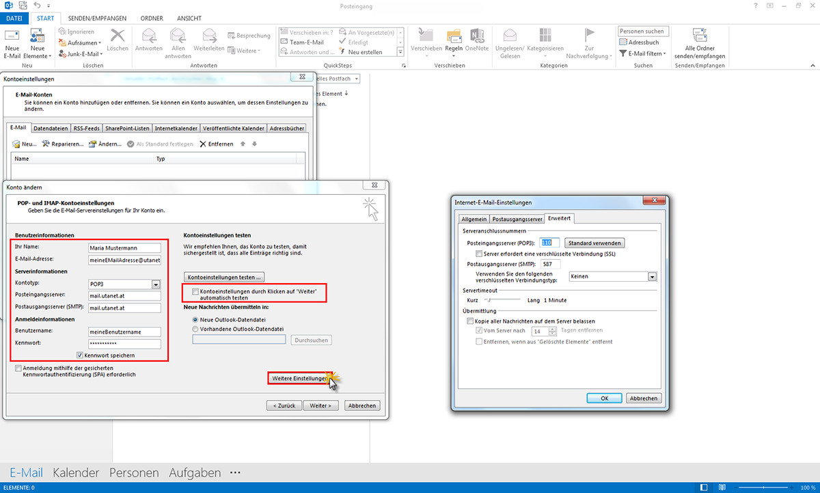Open the Kontotyp POP3 dropdown
Screen dimensions: 820x493
pyautogui.click(x=156, y=284)
